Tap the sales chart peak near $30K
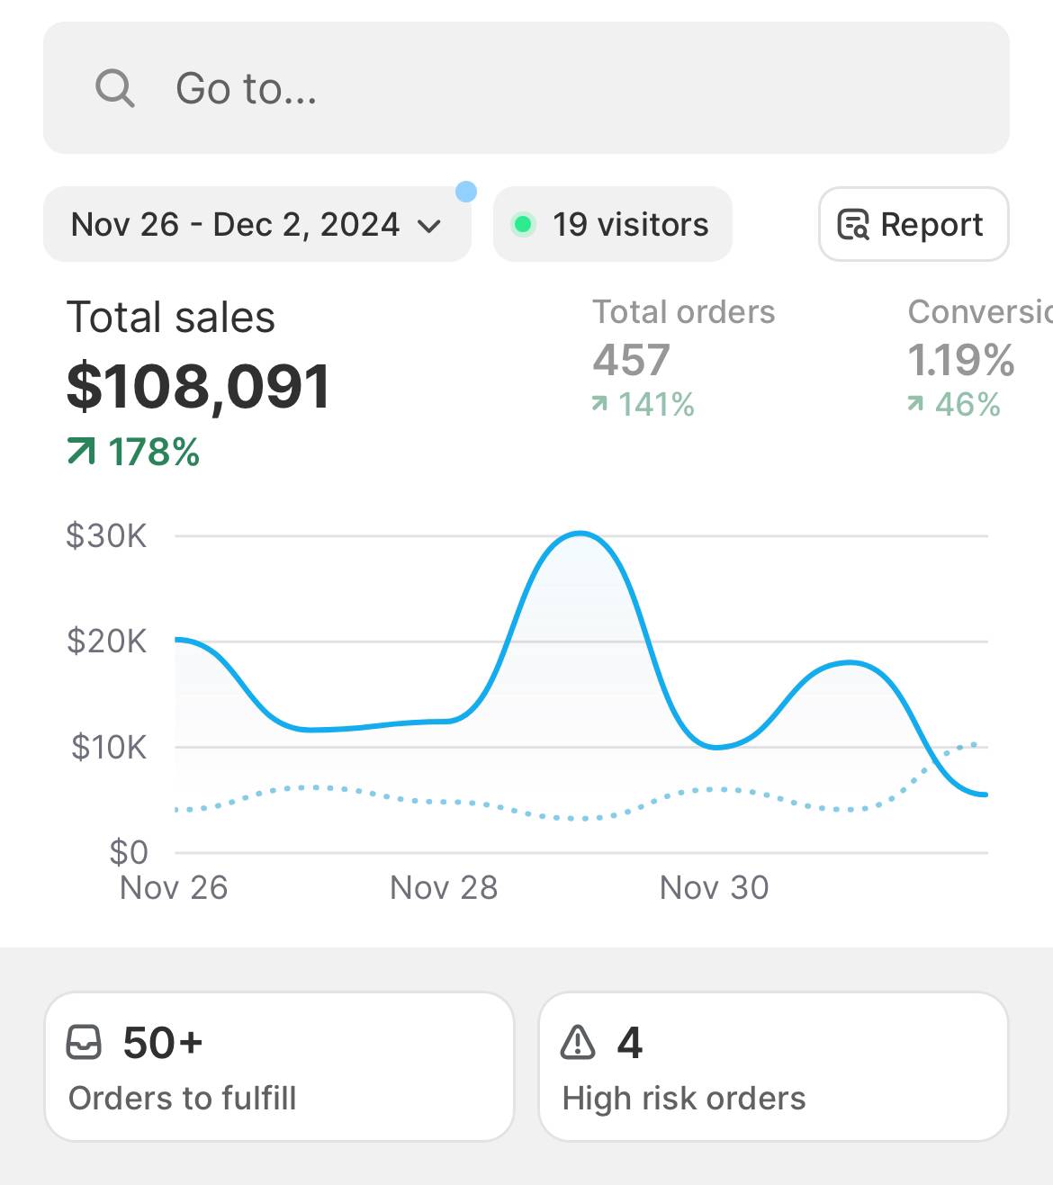The width and height of the screenshot is (1053, 1185). (580, 534)
